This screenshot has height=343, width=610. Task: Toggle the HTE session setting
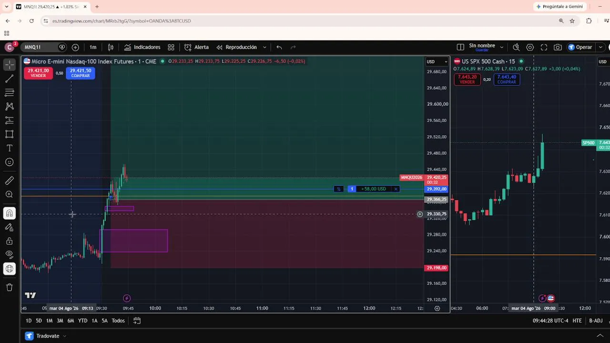(577, 321)
